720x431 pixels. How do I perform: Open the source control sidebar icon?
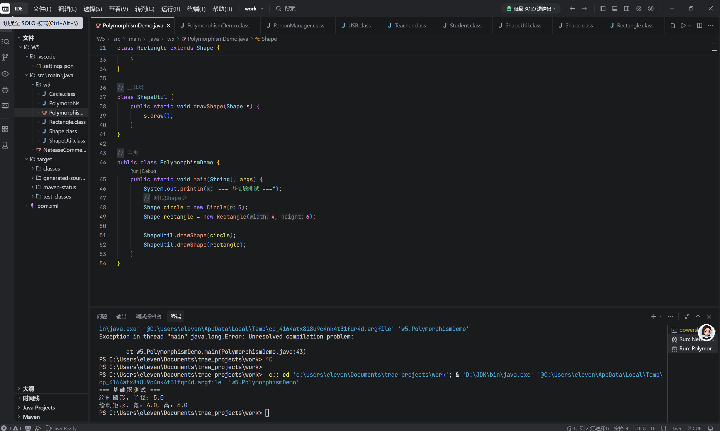[5, 57]
